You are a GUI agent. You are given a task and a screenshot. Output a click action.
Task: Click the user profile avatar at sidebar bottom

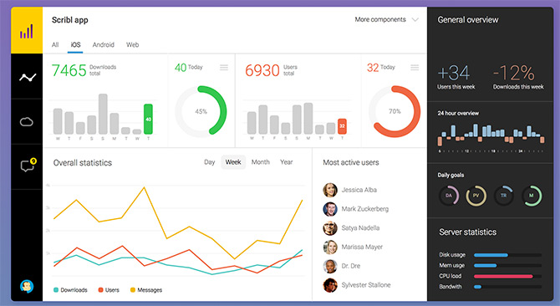tap(27, 286)
